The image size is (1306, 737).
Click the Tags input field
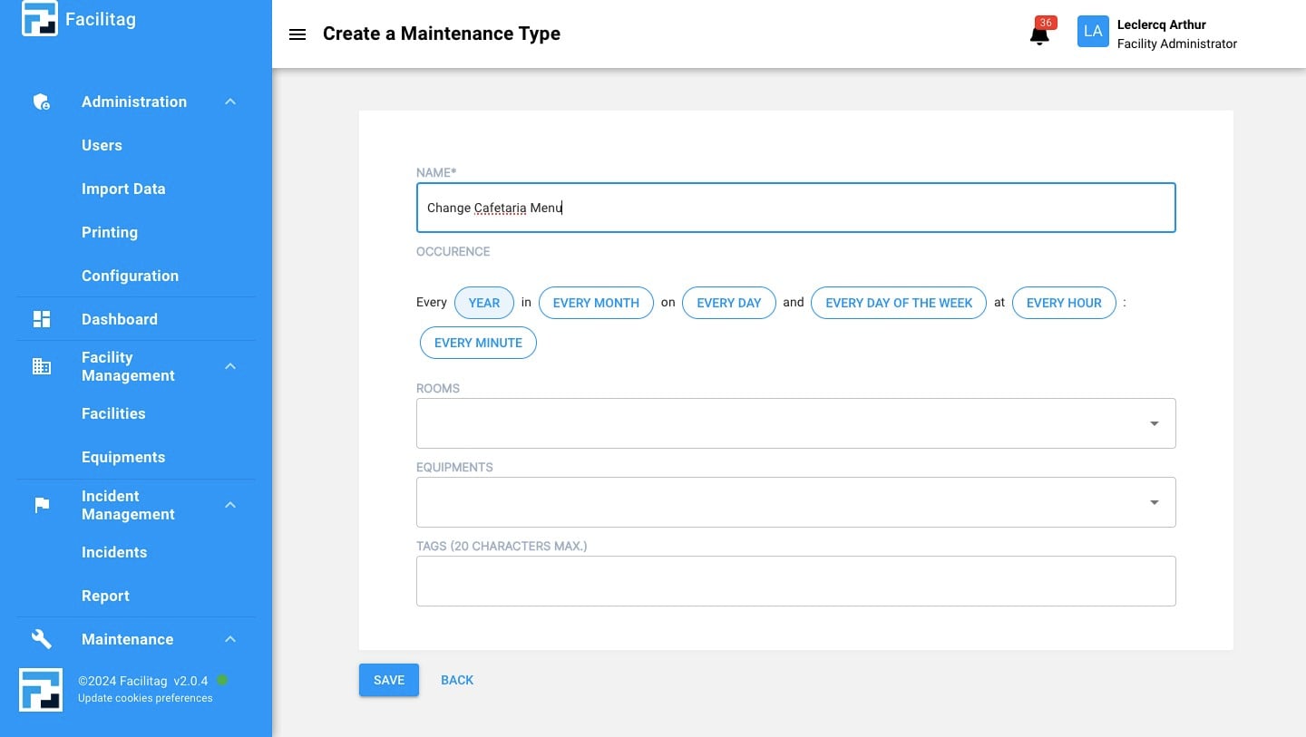point(795,581)
